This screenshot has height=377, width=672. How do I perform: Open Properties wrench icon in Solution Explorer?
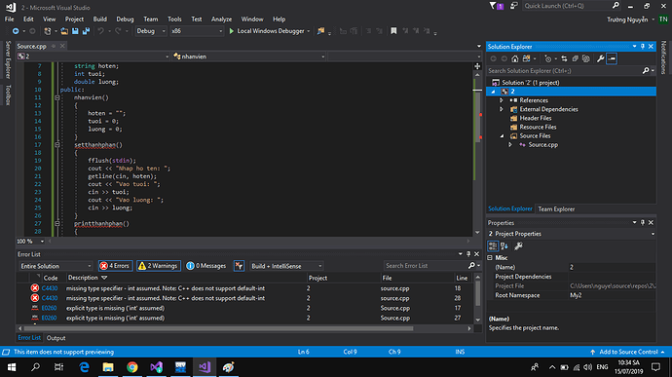(601, 58)
